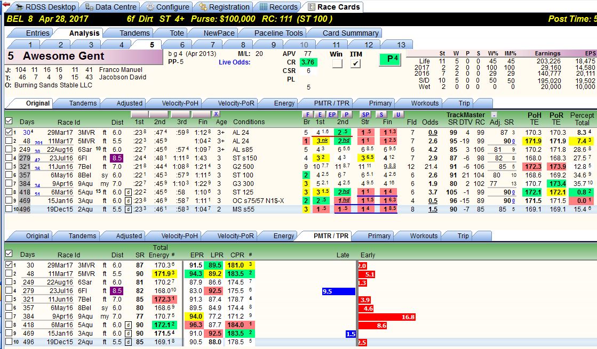
Task: Click the minus button above Adj. SR
Action: pyautogui.click(x=494, y=115)
